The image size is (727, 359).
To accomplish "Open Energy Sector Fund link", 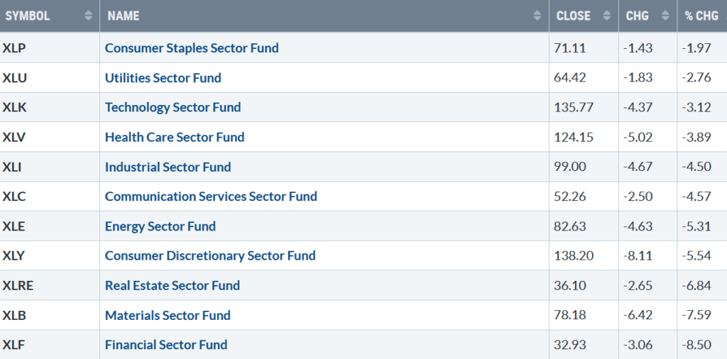I will 160,226.
